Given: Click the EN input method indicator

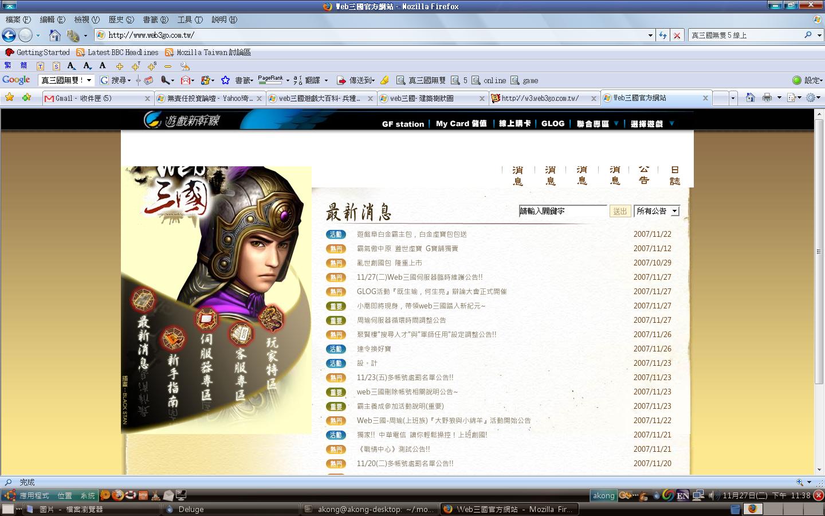Looking at the screenshot, I should (x=682, y=495).
